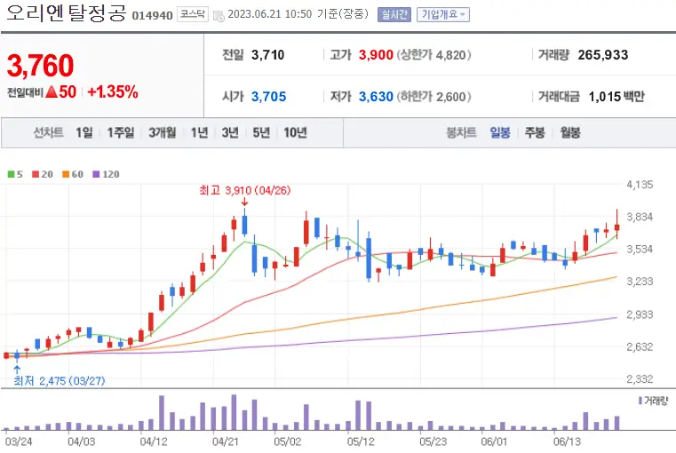Click the 거래대금 value 1,015 백만
Image resolution: width=676 pixels, height=453 pixels.
tap(616, 97)
